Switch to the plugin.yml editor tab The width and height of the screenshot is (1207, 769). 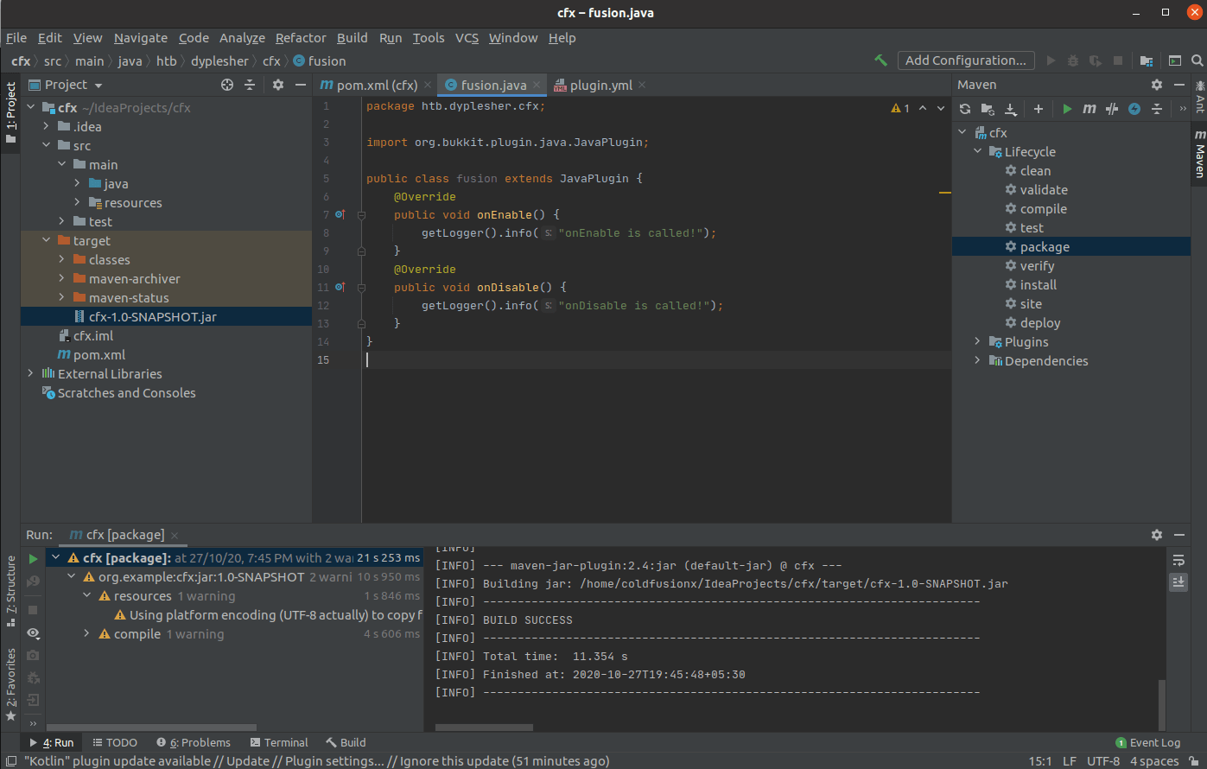(600, 85)
